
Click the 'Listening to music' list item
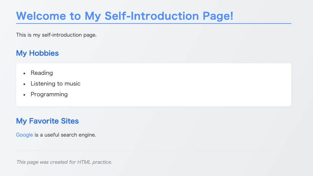[x=55, y=83]
